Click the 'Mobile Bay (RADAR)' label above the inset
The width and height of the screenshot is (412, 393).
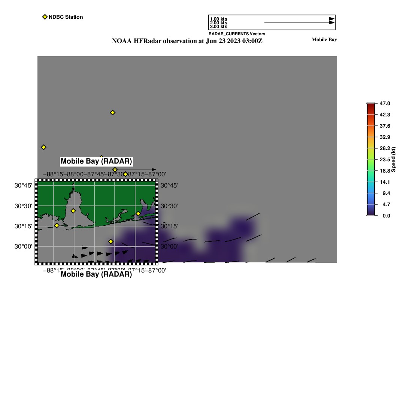coord(96,161)
